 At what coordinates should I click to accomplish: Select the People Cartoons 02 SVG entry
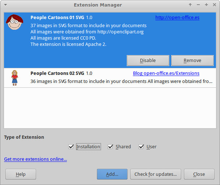(110, 78)
